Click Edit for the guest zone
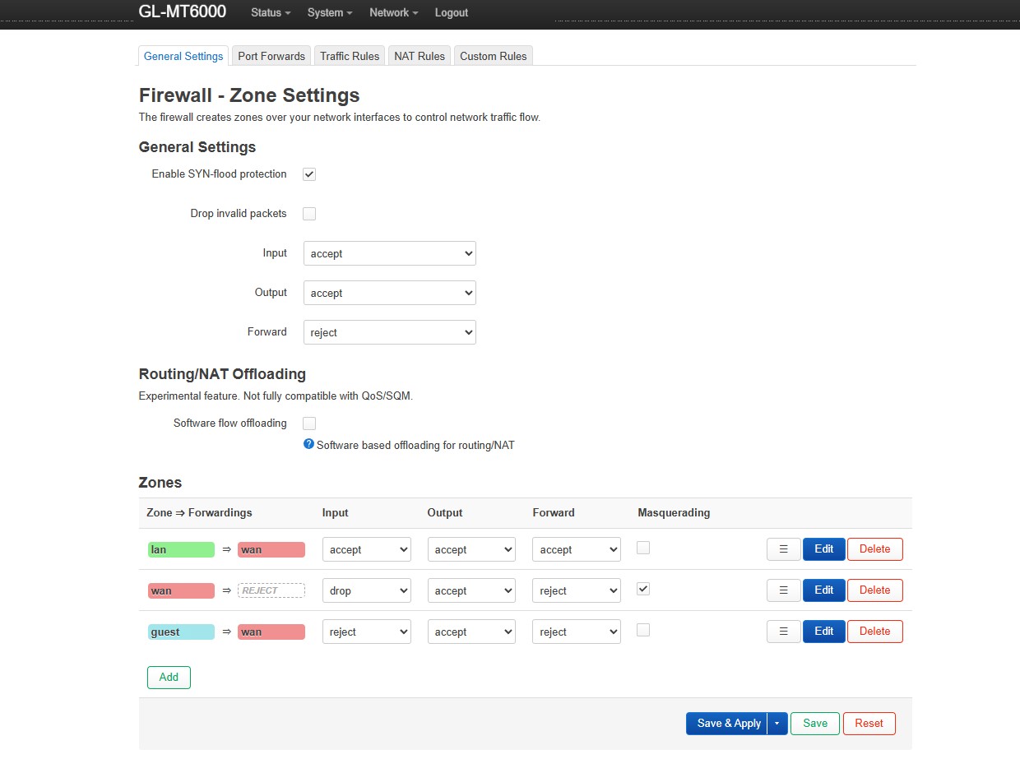1020x759 pixels. tap(823, 632)
